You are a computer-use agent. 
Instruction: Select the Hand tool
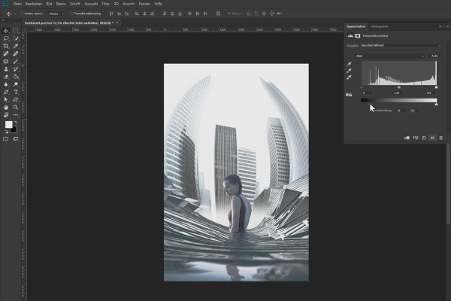click(x=6, y=108)
